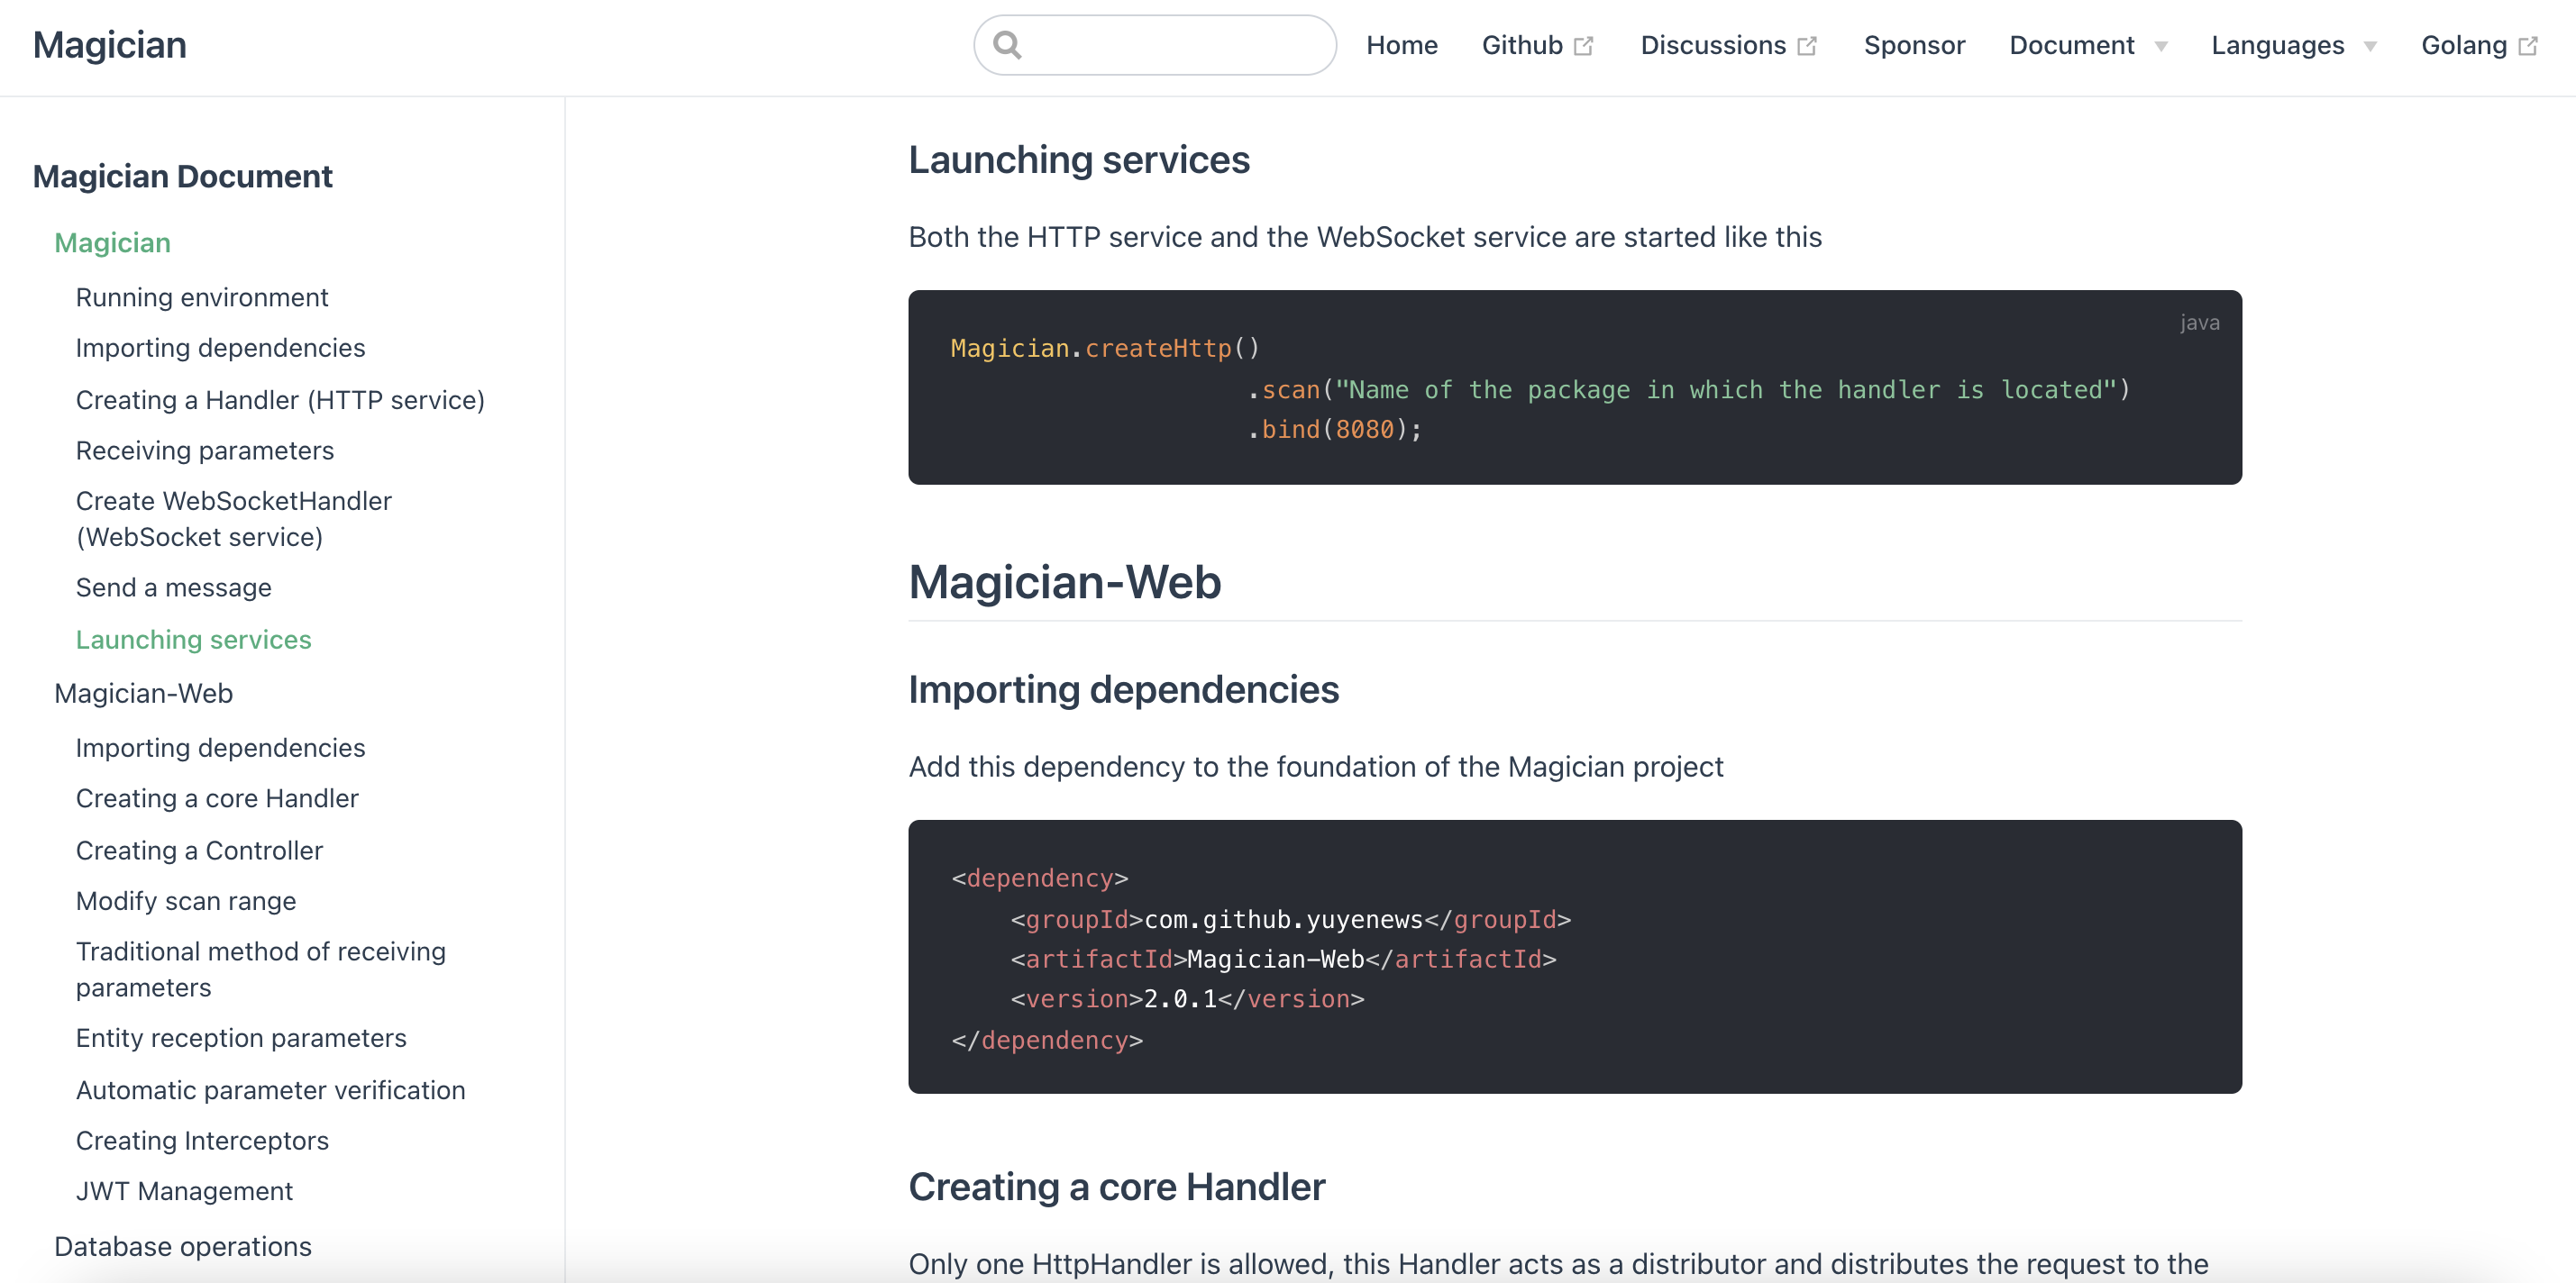Click external link icon beside Golang
This screenshot has width=2576, height=1283.
coord(2527,46)
